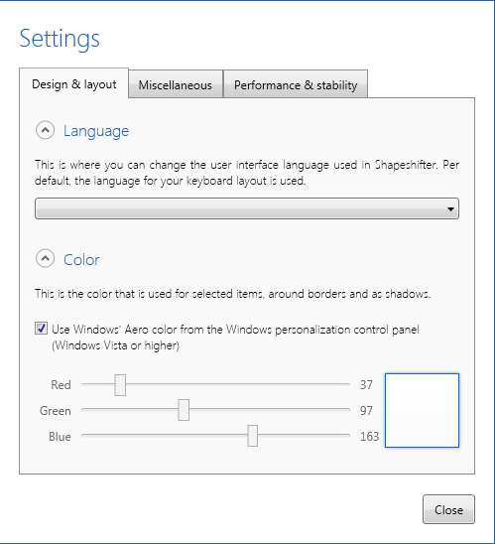Open the Performance & stability tab
This screenshot has height=544, width=495.
click(x=296, y=84)
